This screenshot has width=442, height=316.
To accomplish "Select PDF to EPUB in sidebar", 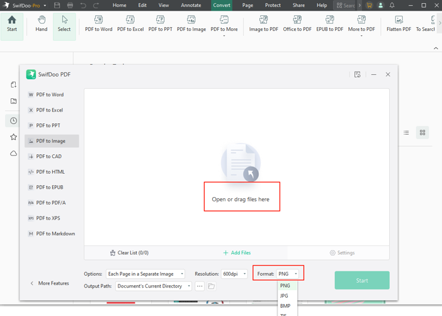I will (x=52, y=187).
